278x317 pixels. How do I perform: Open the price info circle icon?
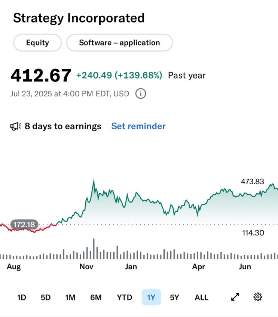point(141,93)
